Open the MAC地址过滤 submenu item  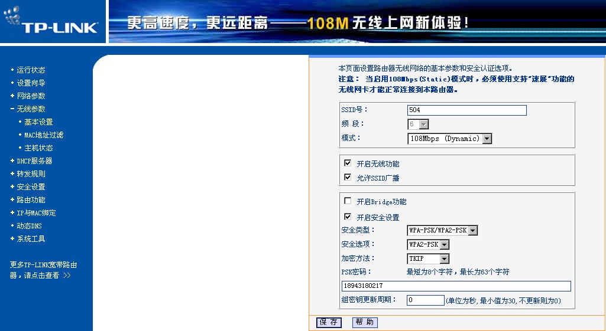(44, 135)
